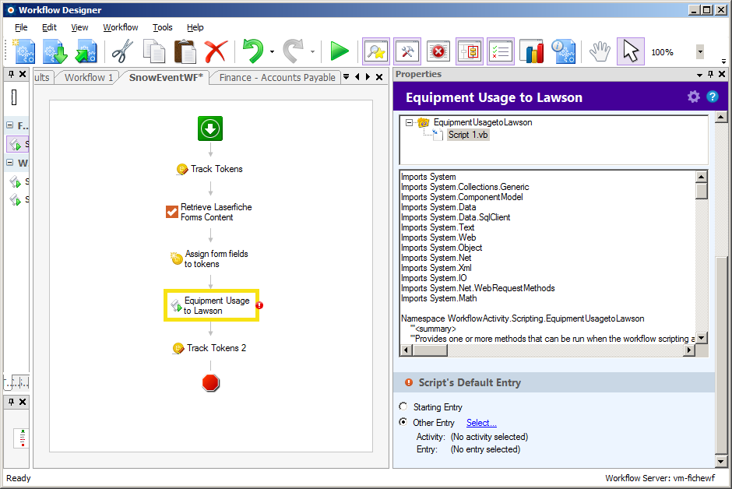This screenshot has height=489, width=732.
Task: Click the script editor scroll right arrow
Action: pos(689,350)
